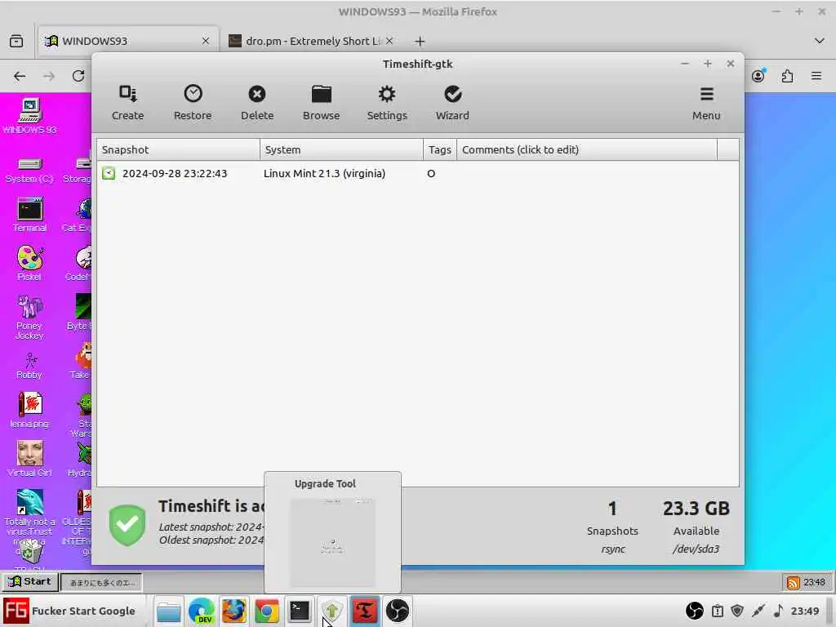Open Piskel desktop icon
This screenshot has height=627, width=836.
[29, 264]
